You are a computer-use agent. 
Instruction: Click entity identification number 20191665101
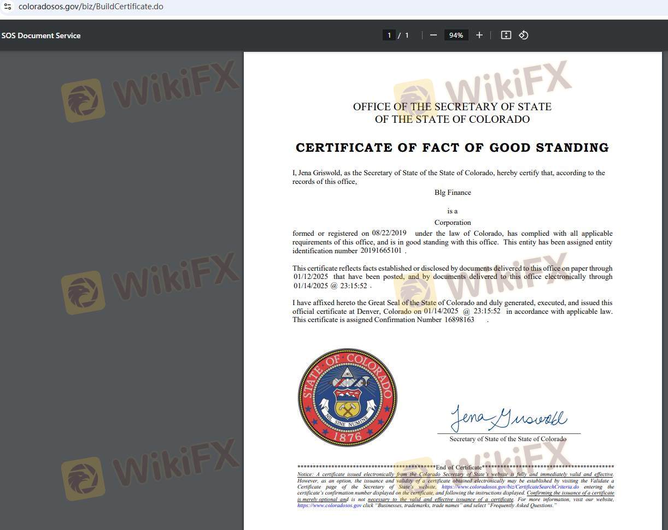click(381, 251)
